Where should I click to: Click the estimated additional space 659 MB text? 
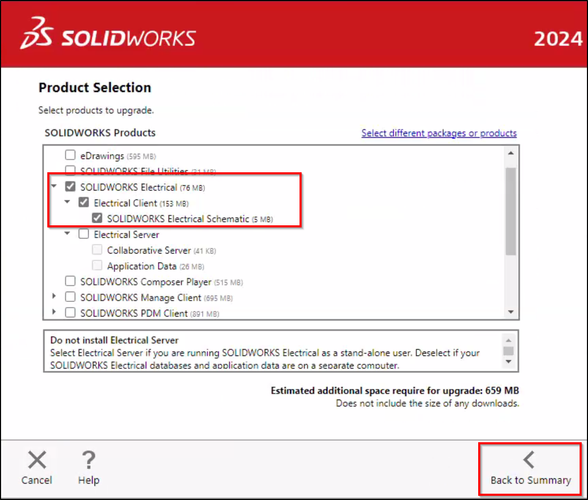coord(395,391)
